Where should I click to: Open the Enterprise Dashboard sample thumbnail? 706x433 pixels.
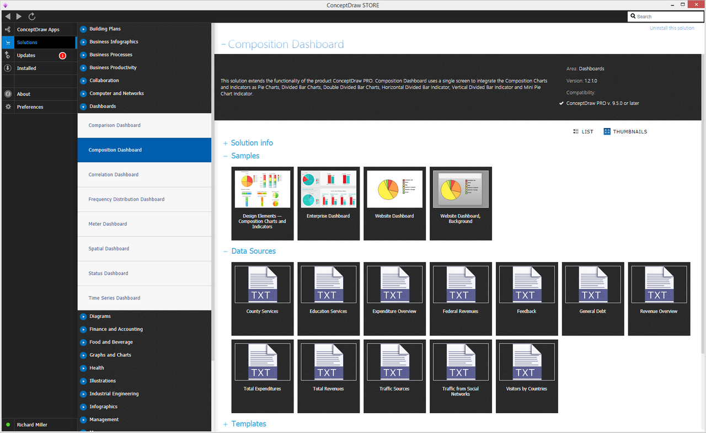pos(328,203)
